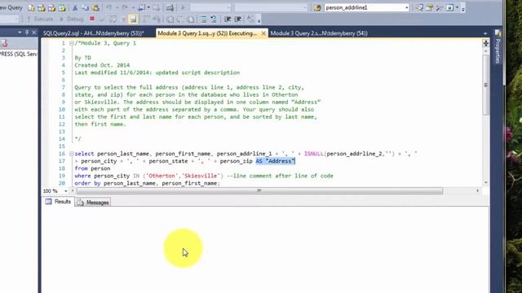
Task: Click the Paste clipboard icon
Action: (x=95, y=7)
